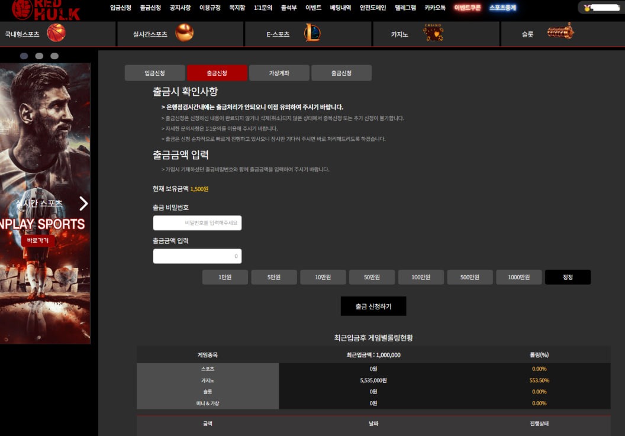Click the medal icon beside the username
This screenshot has width=625, height=436.
tap(587, 8)
